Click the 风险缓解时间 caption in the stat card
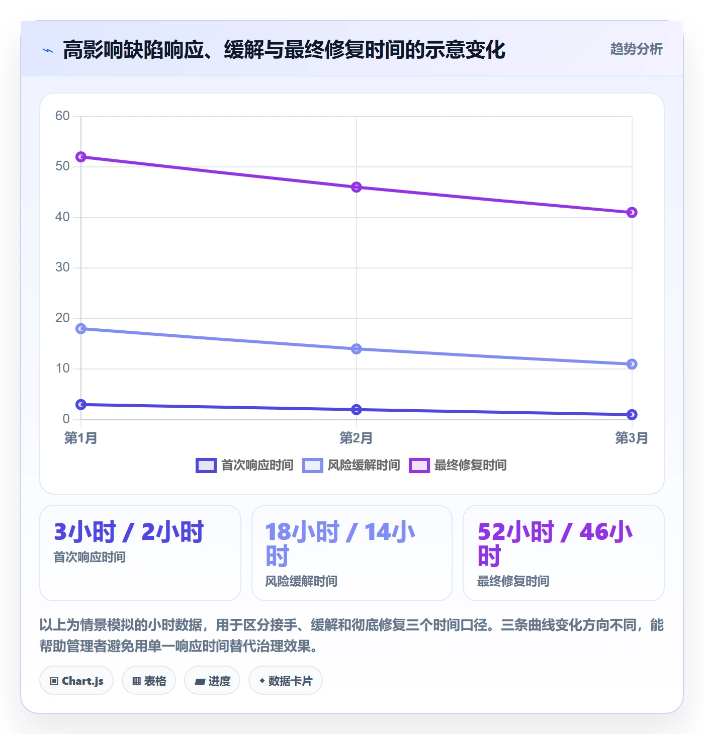704x734 pixels. (301, 581)
